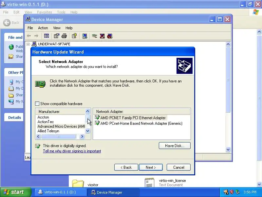262x197 pixels.
Task: Open the Action menu in Device Manager
Action: (43, 28)
